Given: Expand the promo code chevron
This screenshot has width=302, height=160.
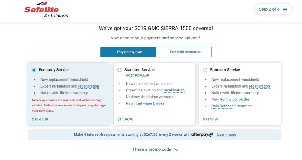Looking at the screenshot, I should click(176, 149).
